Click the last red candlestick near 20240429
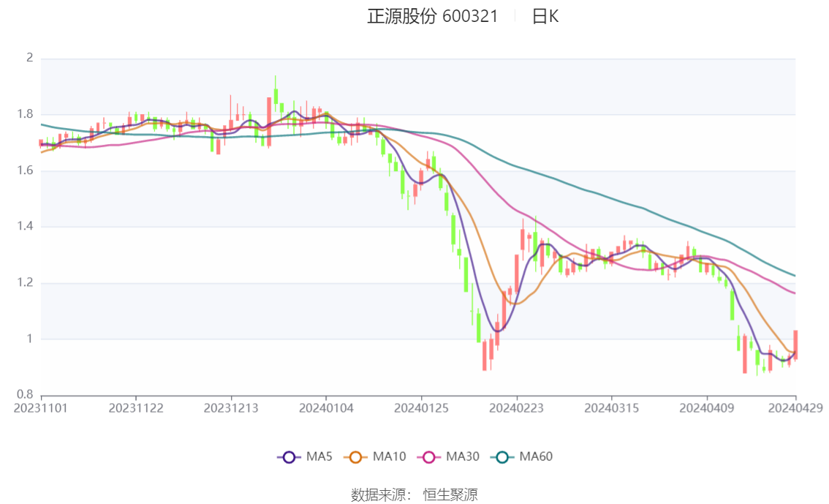The height and width of the screenshot is (504, 829). click(795, 345)
